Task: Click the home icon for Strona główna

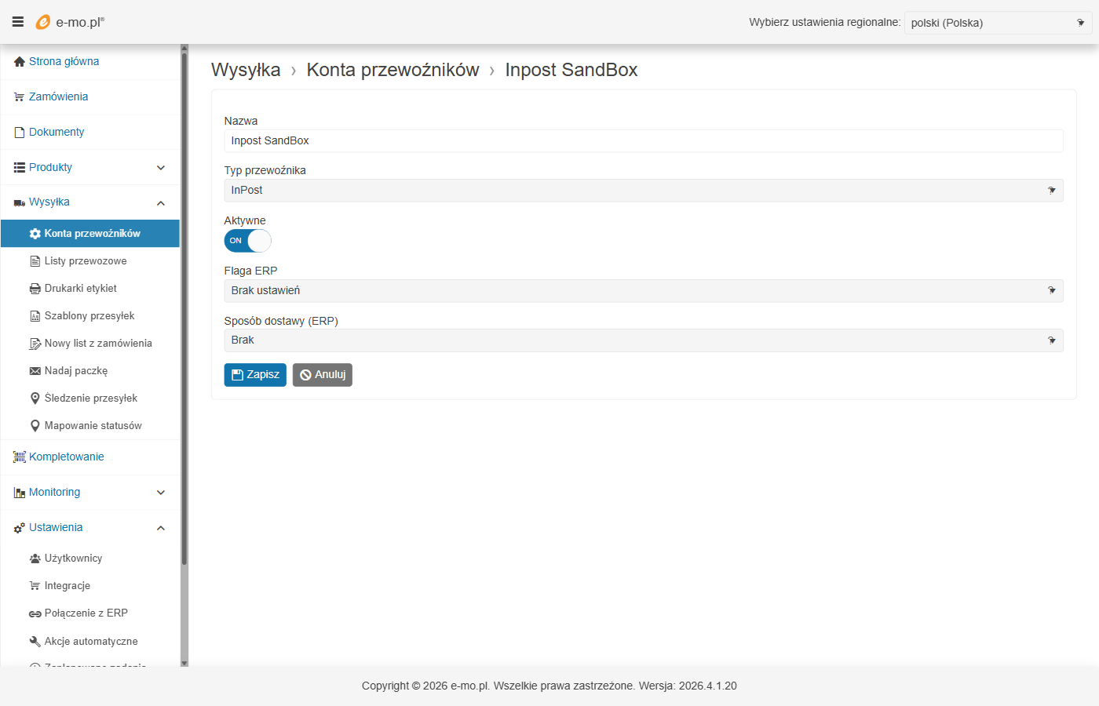Action: click(20, 62)
